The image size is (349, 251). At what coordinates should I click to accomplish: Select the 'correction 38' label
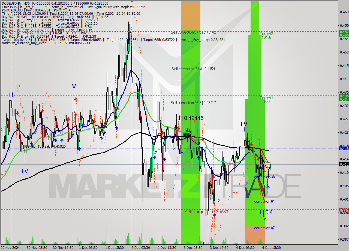coord(264,177)
